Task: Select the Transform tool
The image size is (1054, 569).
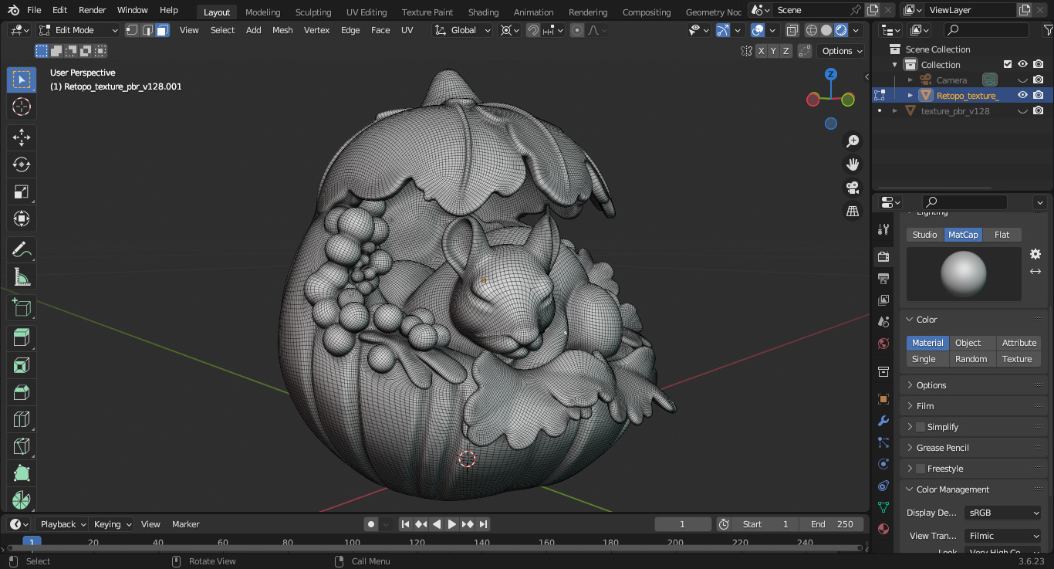Action: point(22,218)
